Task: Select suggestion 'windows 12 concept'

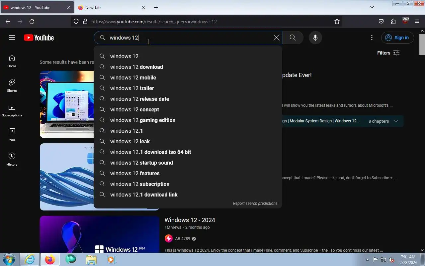Action: (x=188, y=109)
